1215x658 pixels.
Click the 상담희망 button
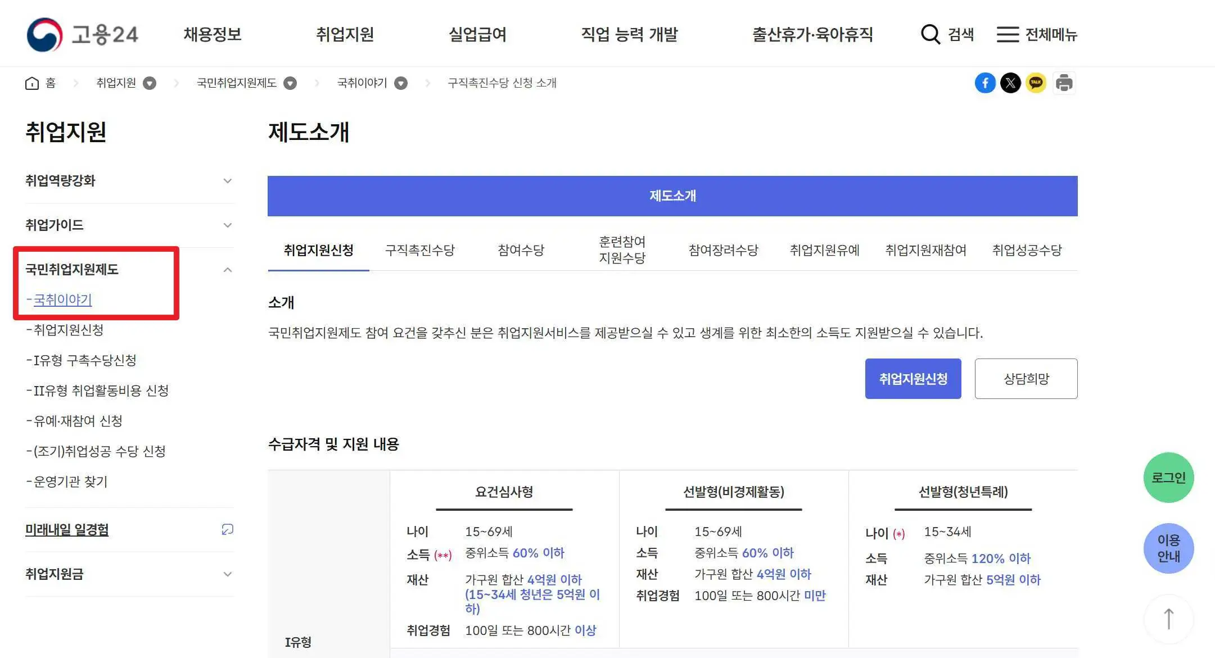click(1026, 378)
